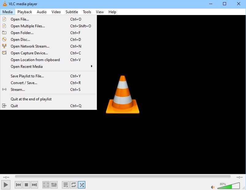
Task: Open the Tools menu
Action: click(87, 12)
